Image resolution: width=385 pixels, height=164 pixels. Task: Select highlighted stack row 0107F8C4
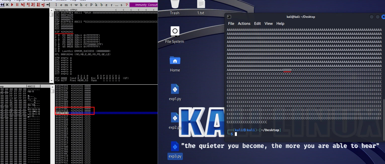coord(106,113)
